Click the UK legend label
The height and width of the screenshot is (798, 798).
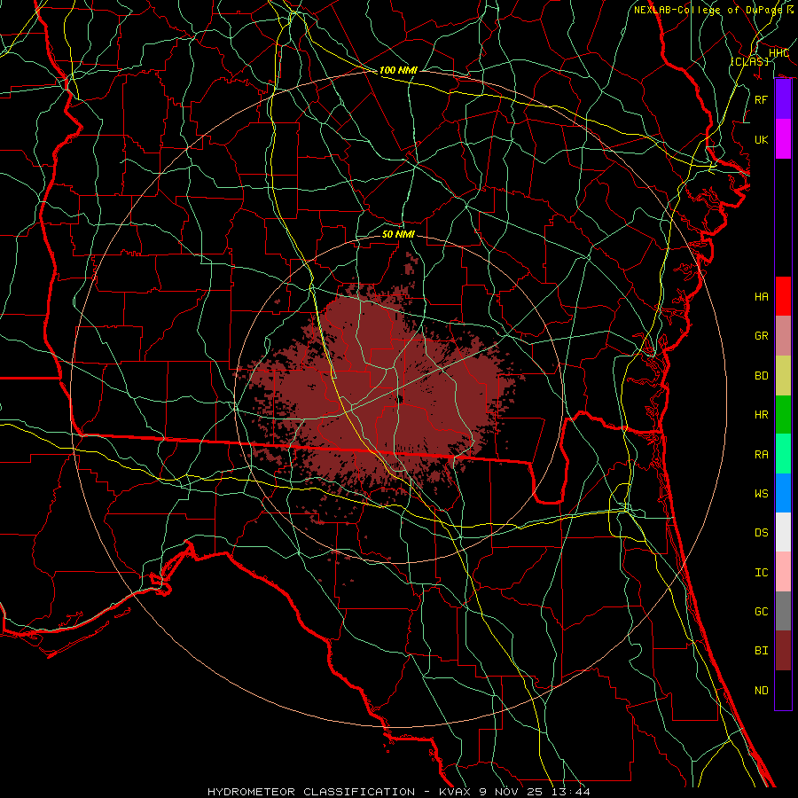coord(762,139)
